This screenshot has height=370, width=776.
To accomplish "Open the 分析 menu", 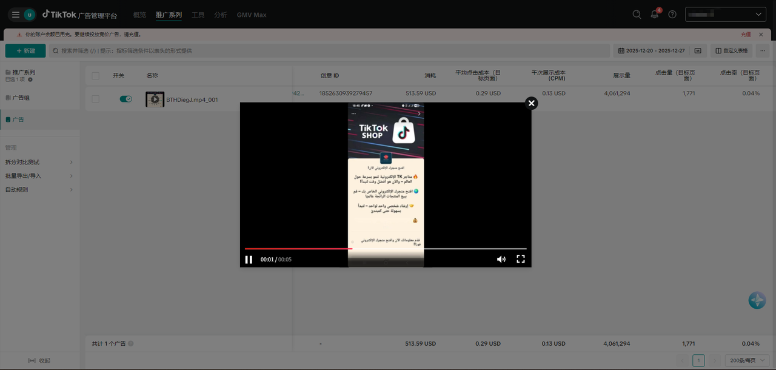I will click(221, 15).
